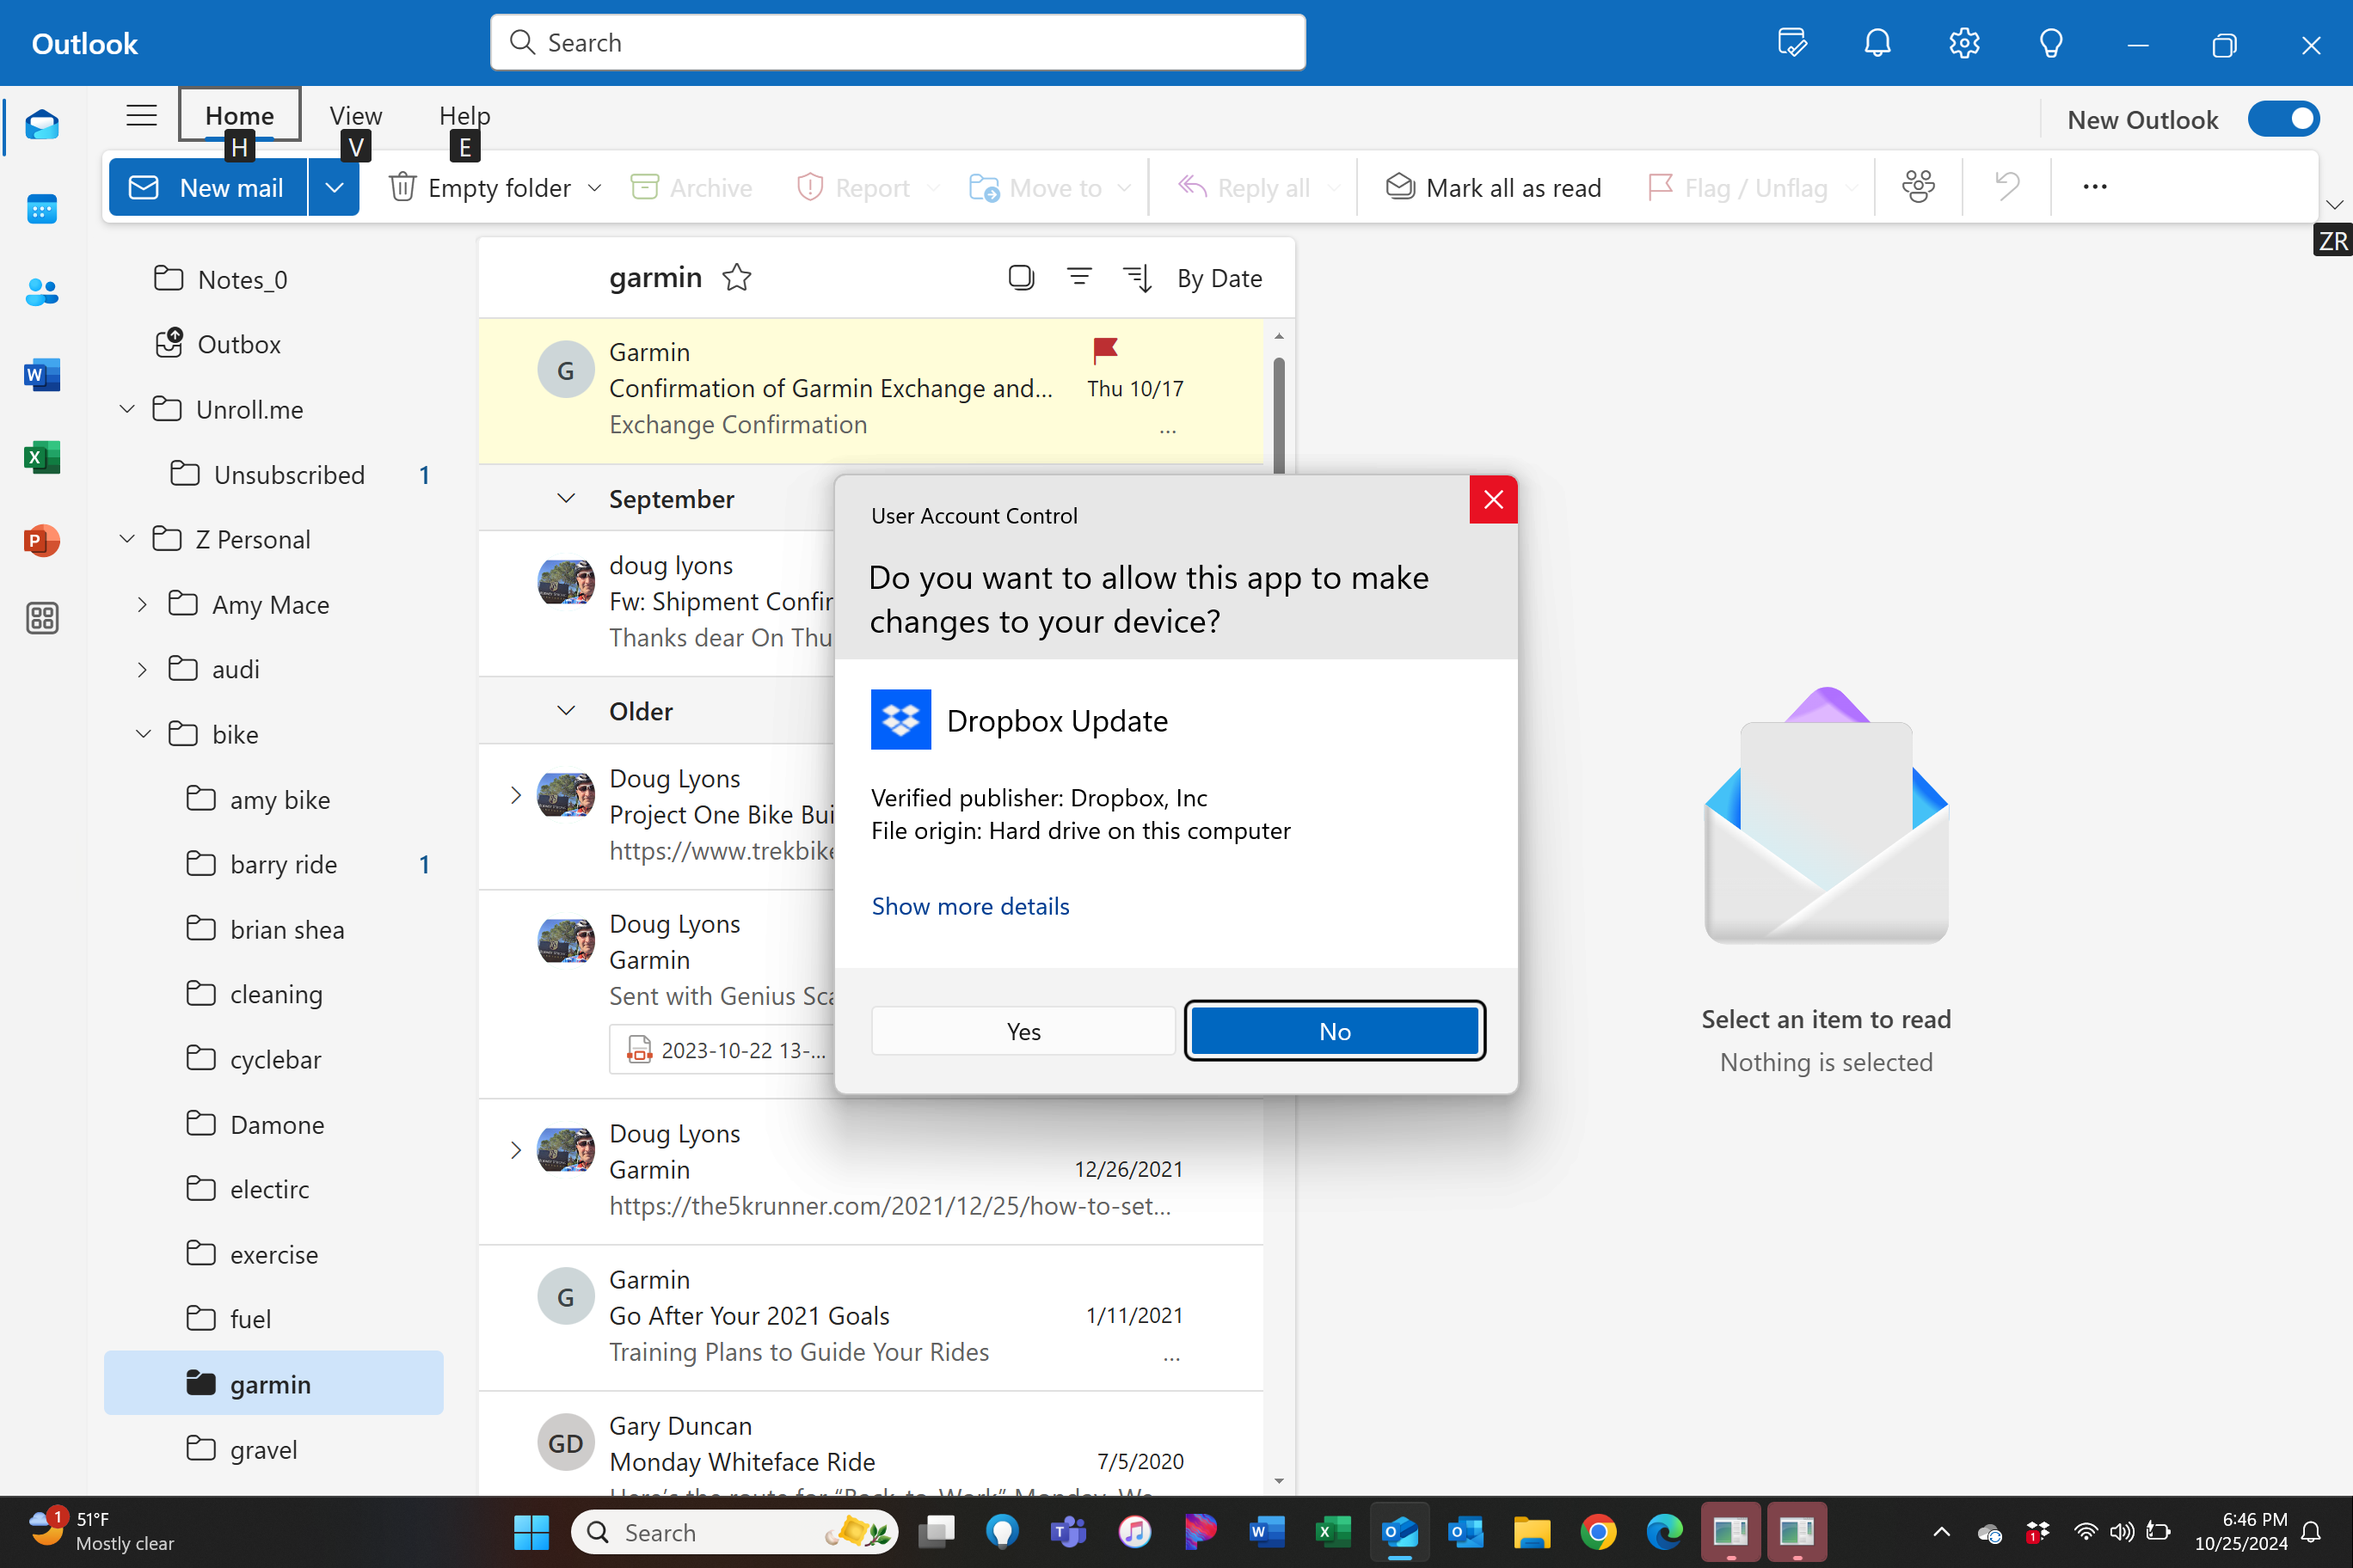The height and width of the screenshot is (1568, 2353).
Task: Open the Empty folder dropdown arrow
Action: tap(594, 187)
